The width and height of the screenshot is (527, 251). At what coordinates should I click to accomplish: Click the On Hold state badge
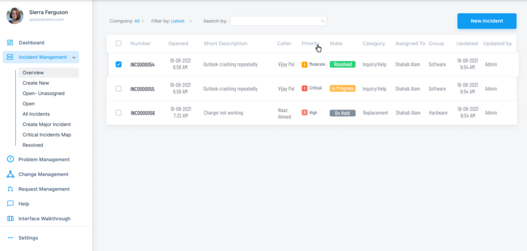tap(342, 113)
